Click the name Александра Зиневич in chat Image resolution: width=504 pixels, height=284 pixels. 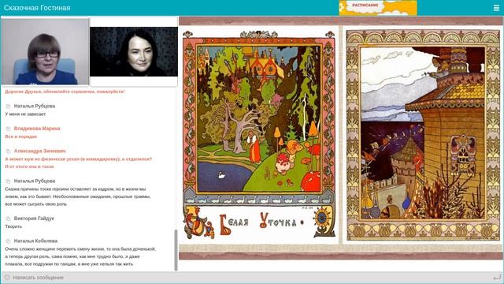tap(40, 151)
